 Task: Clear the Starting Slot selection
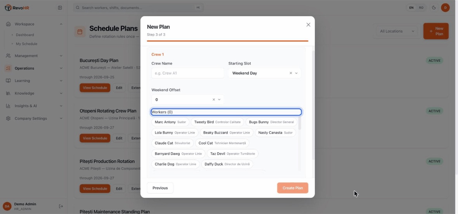pos(291,73)
